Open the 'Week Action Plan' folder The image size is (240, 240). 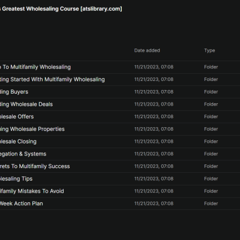click(x=22, y=203)
